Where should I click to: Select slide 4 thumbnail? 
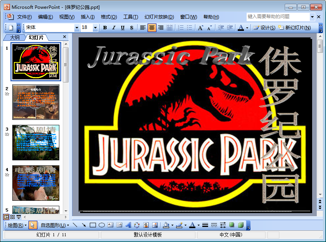coord(36,183)
